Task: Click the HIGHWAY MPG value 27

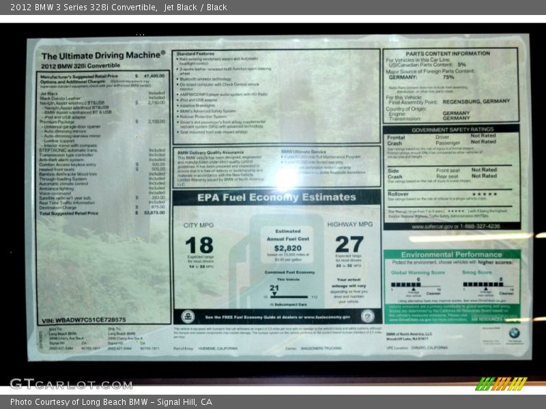Action: coord(349,244)
